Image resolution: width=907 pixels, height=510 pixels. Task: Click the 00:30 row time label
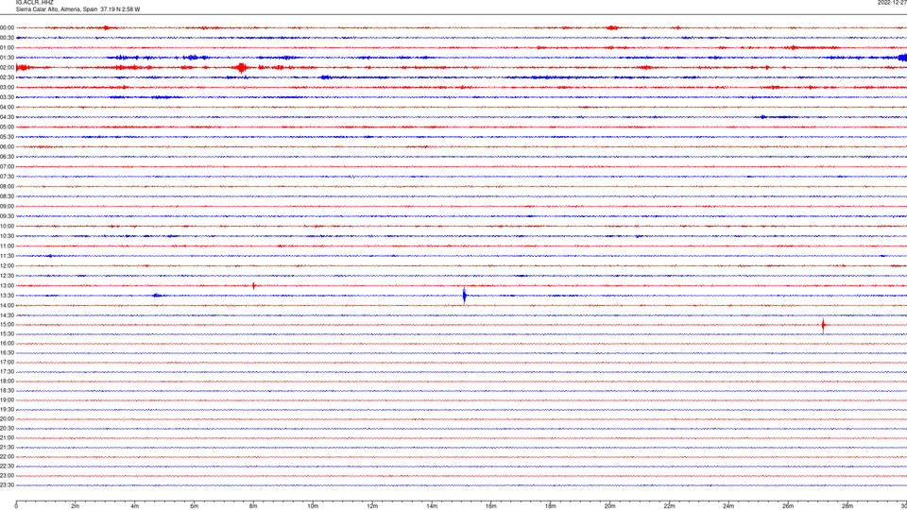tap(7, 38)
